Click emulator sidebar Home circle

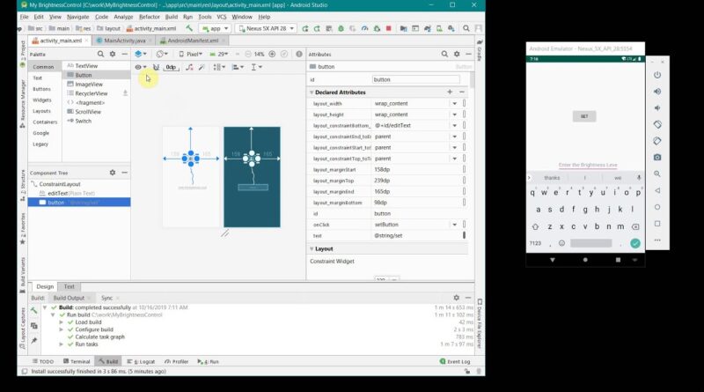(x=657, y=207)
